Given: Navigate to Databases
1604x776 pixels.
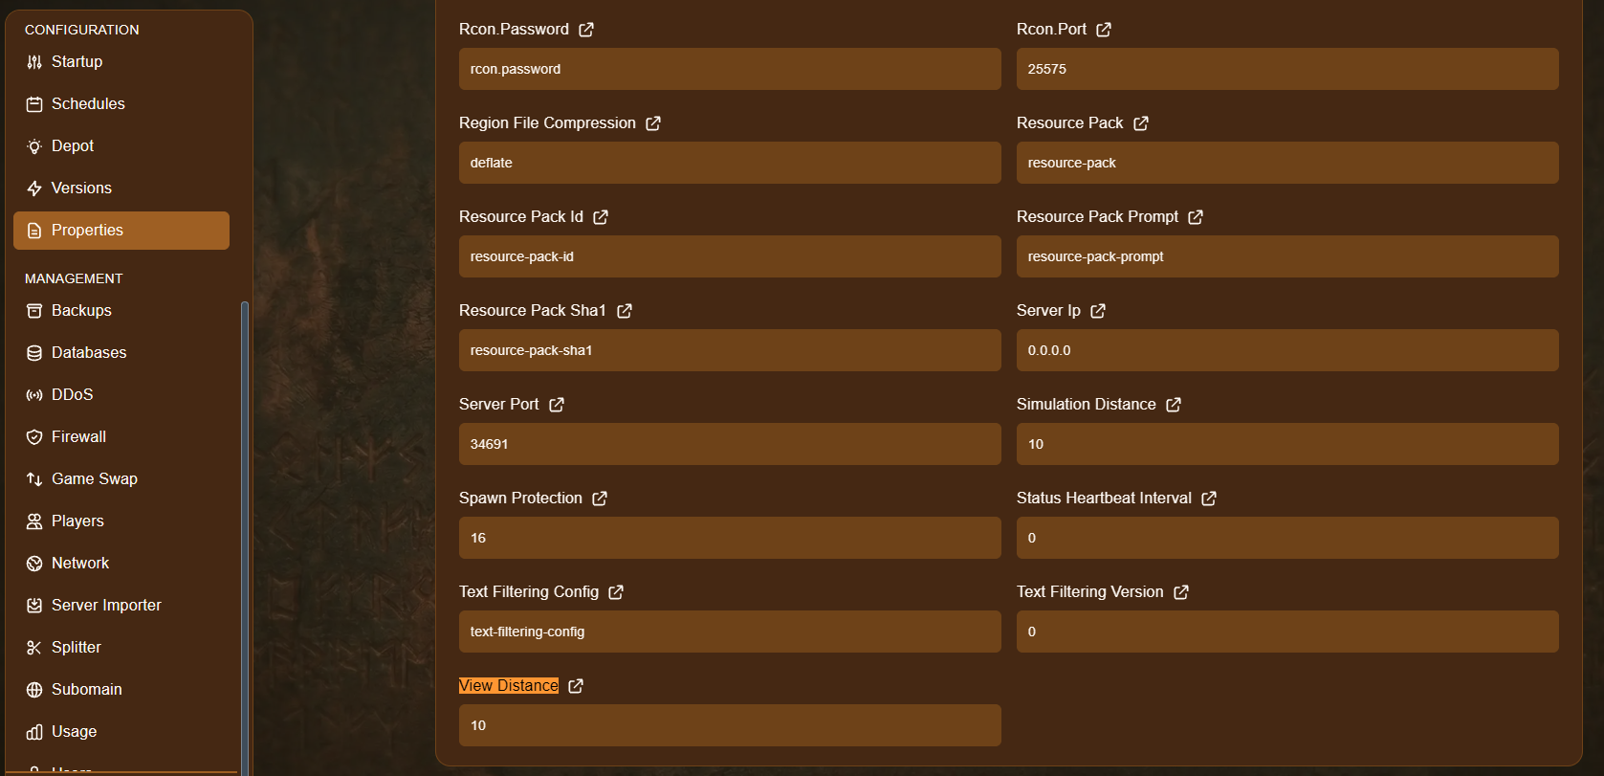Looking at the screenshot, I should 121,353.
